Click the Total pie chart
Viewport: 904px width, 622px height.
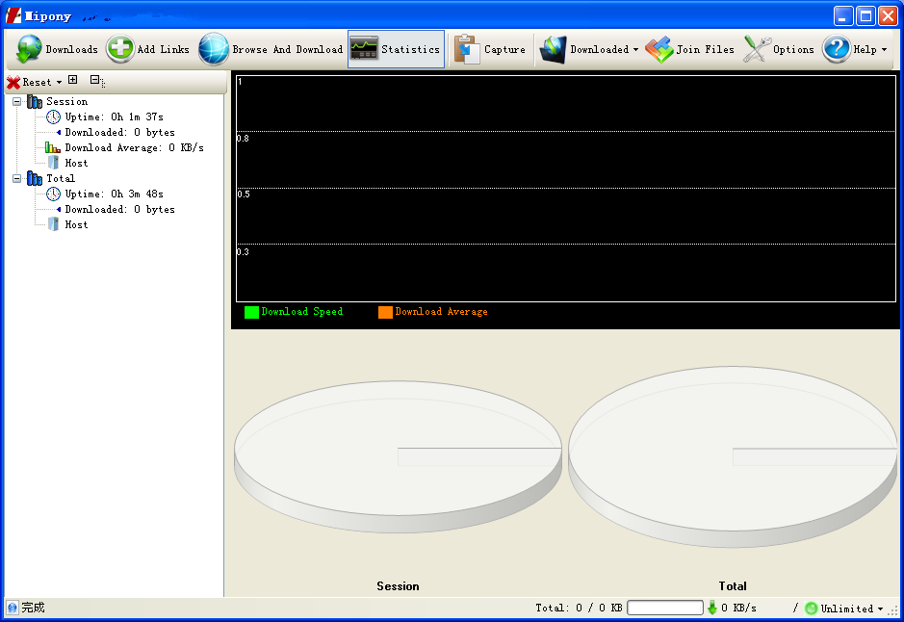click(x=733, y=456)
